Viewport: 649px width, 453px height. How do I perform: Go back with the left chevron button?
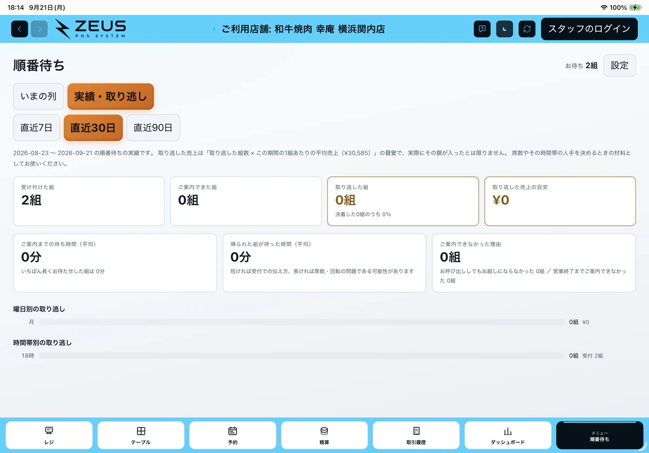[19, 29]
